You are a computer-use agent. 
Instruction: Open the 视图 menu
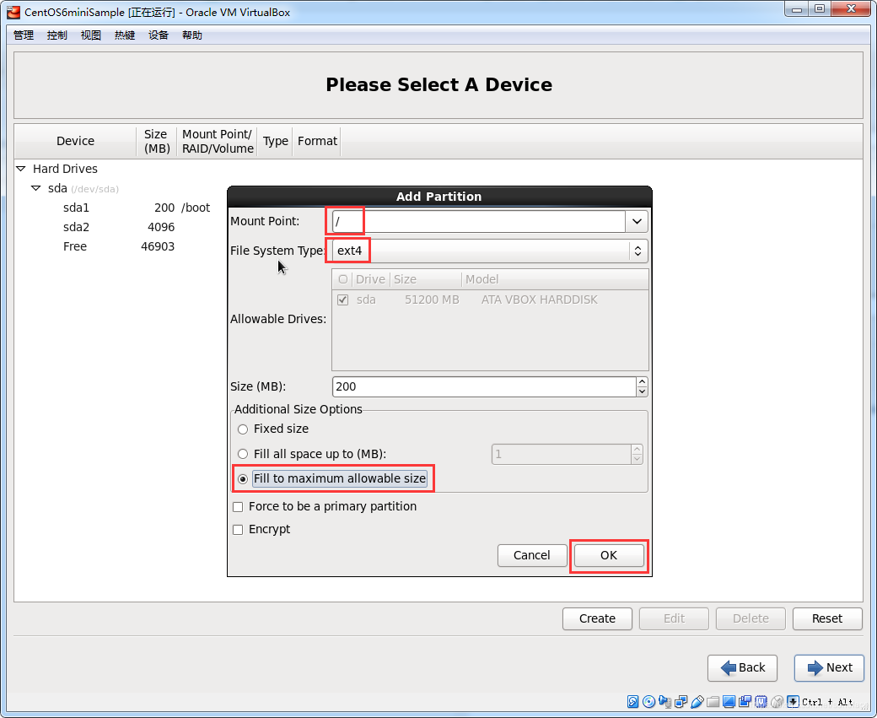click(90, 35)
